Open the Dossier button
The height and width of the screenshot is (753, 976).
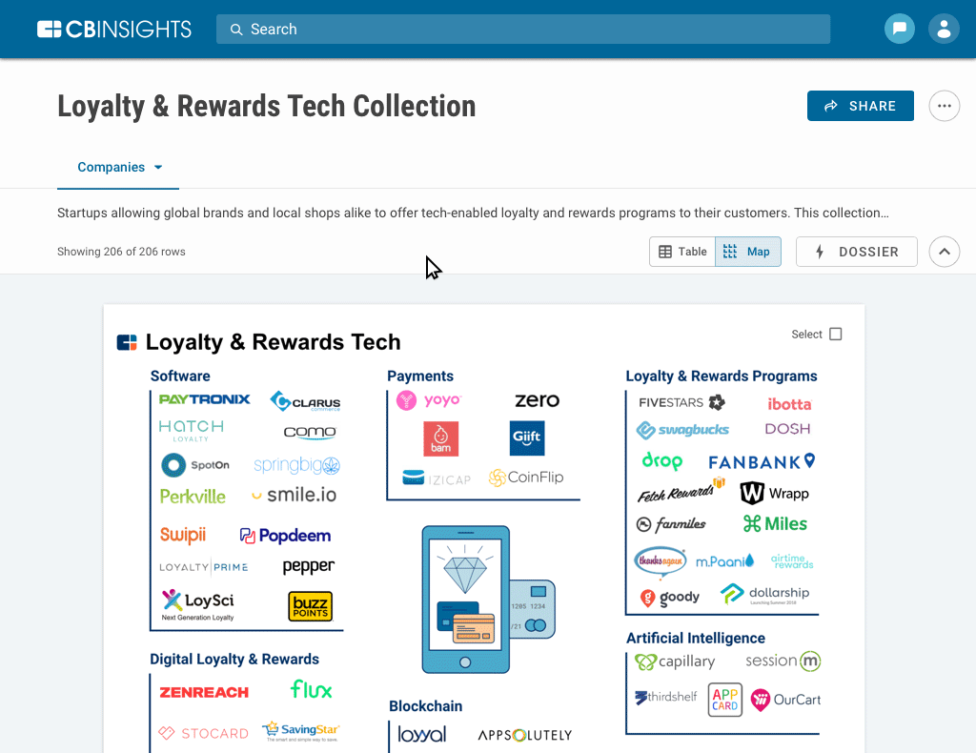click(856, 252)
